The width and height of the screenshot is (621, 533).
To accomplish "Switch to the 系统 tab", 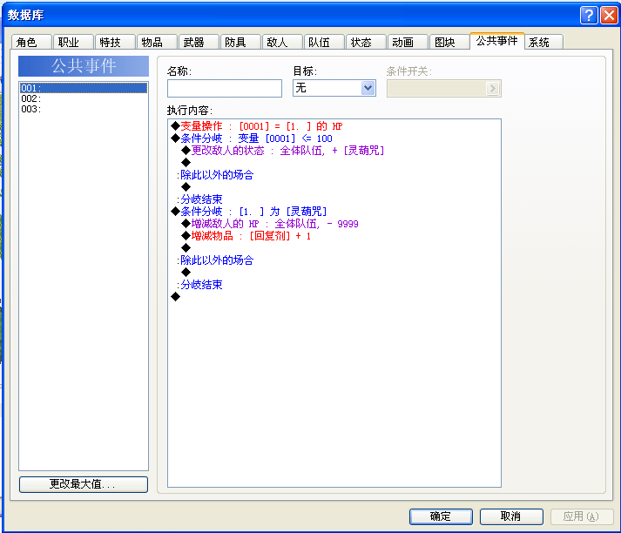I will (x=543, y=42).
